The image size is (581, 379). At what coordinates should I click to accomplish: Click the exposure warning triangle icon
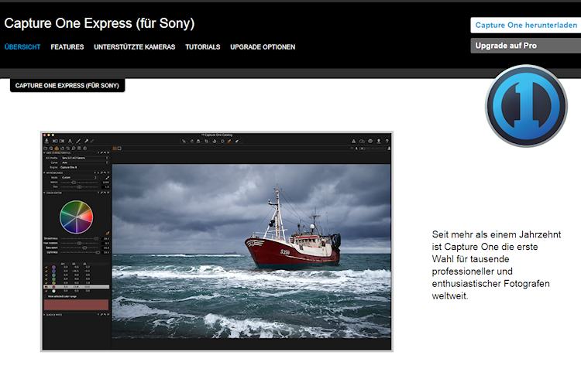coord(354,141)
